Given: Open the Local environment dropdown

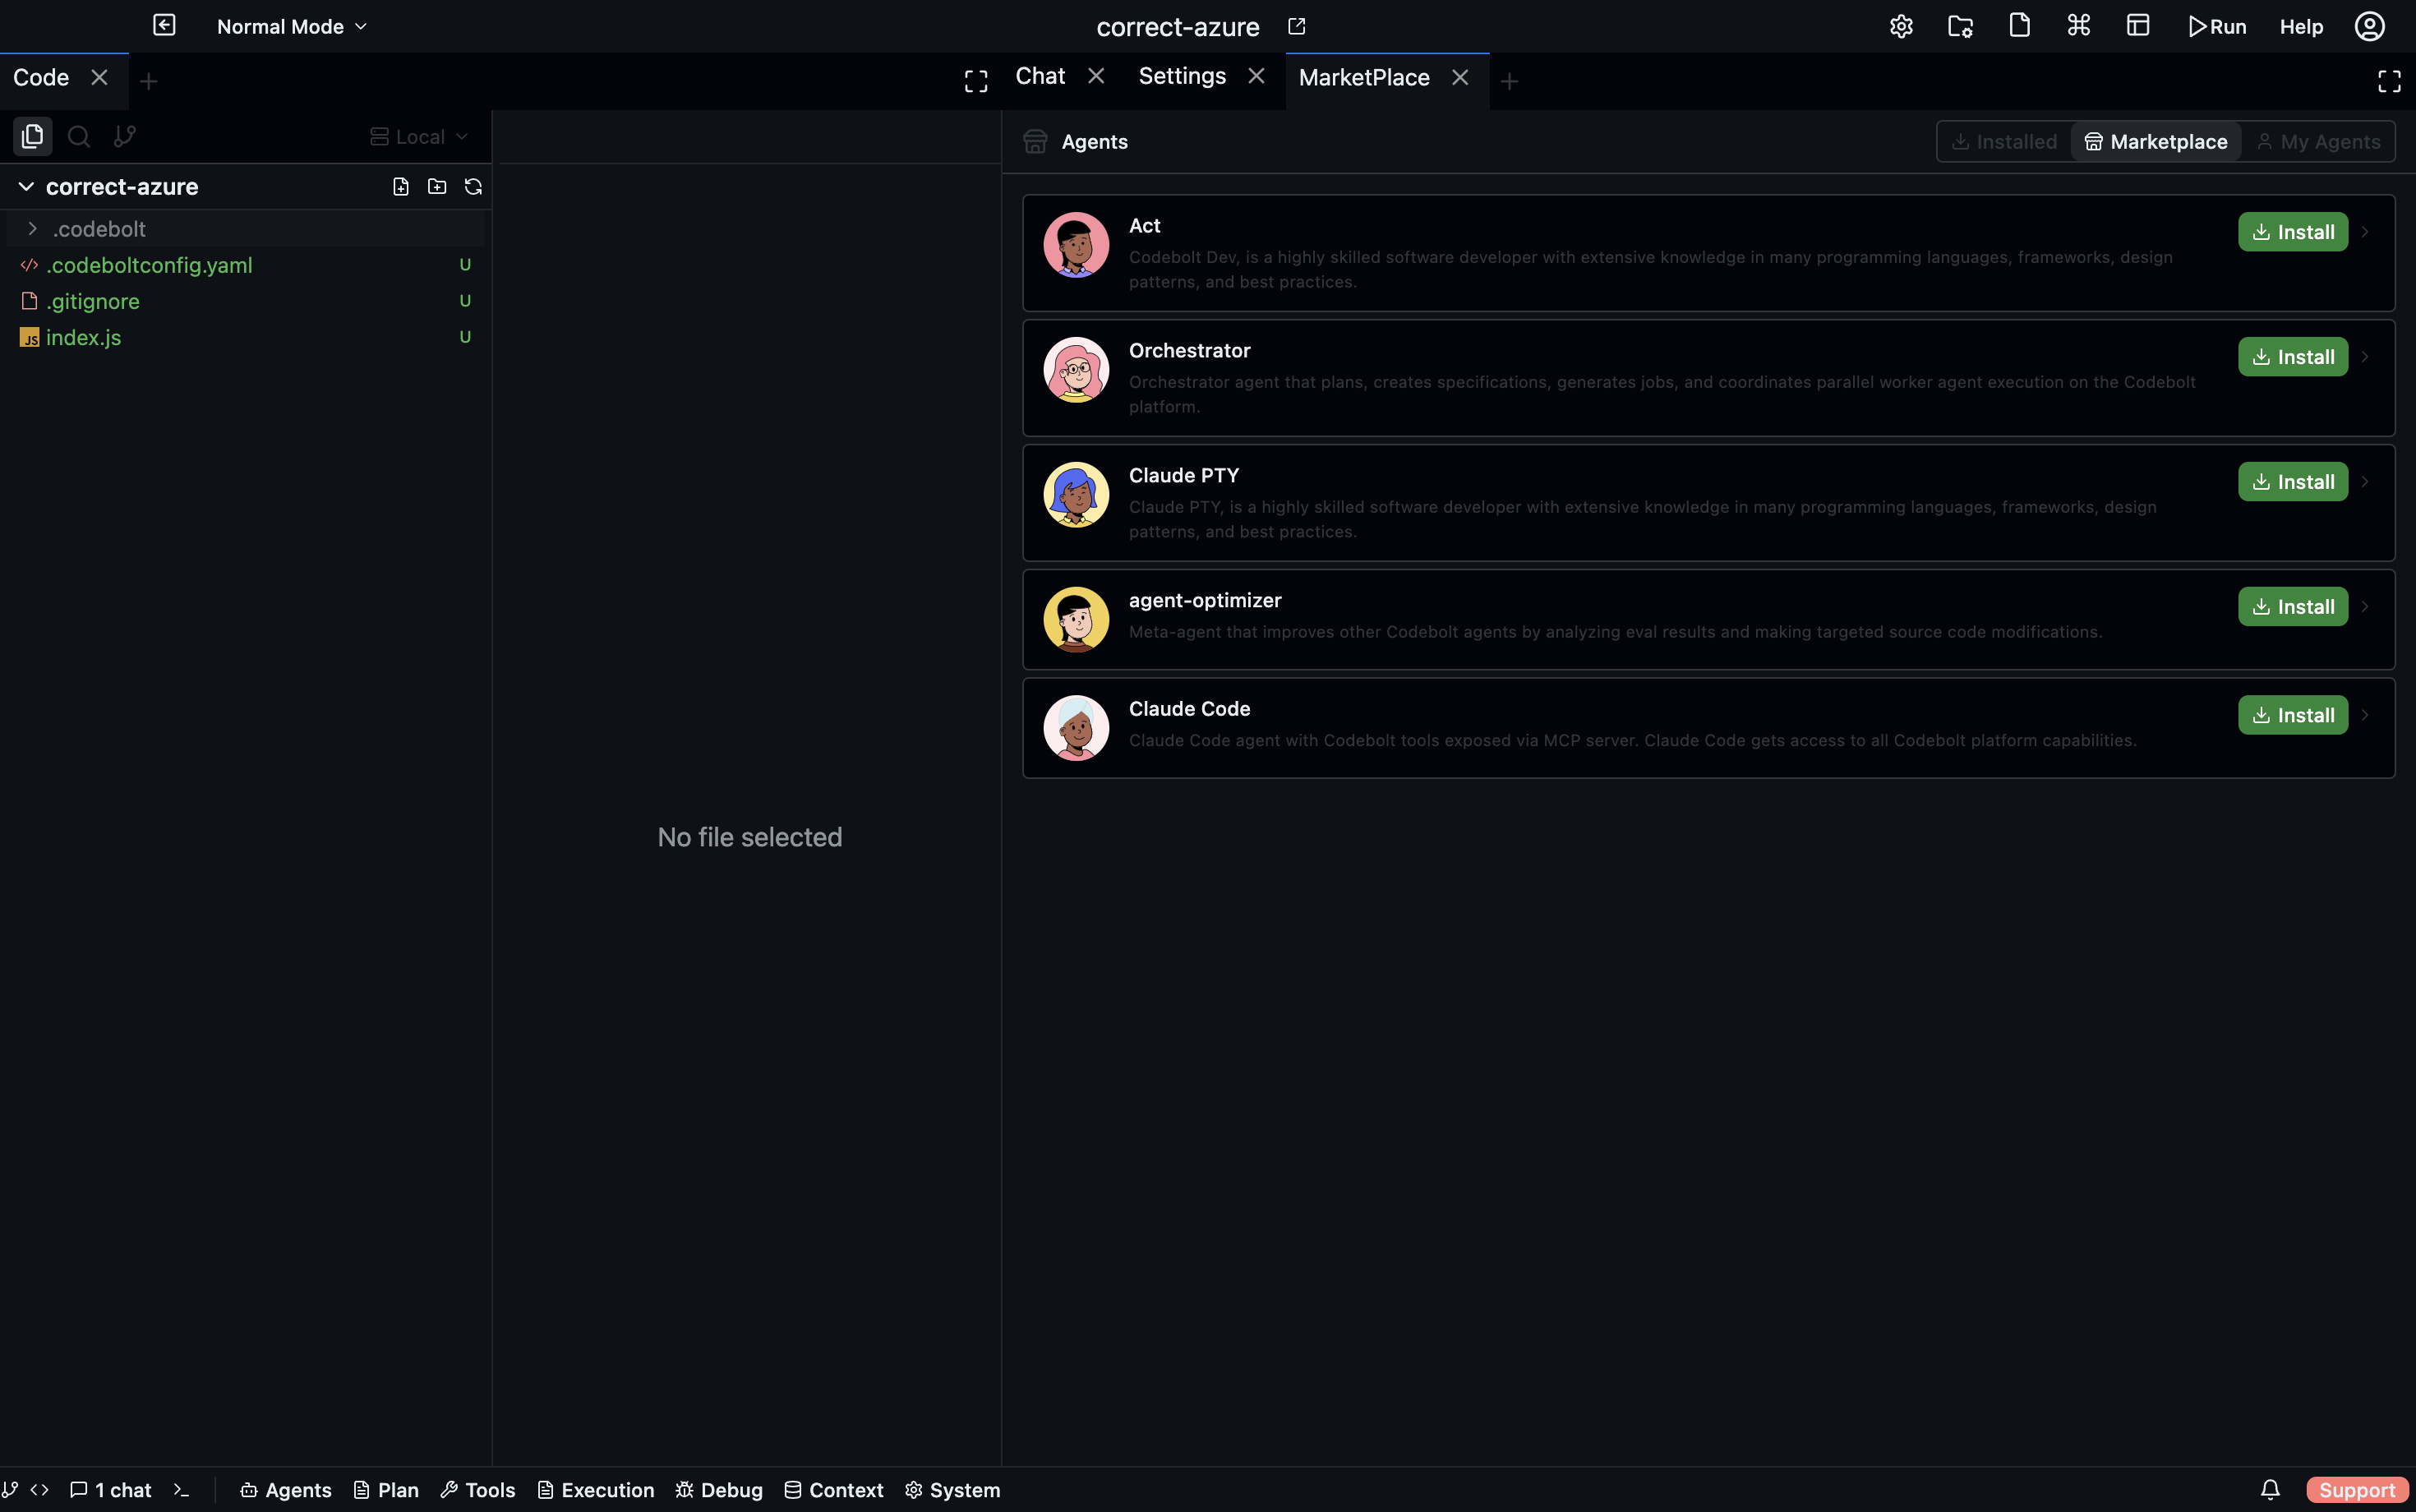Looking at the screenshot, I should 419,137.
